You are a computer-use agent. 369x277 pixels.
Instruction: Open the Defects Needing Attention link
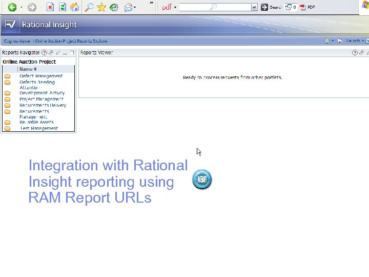[x=37, y=85]
